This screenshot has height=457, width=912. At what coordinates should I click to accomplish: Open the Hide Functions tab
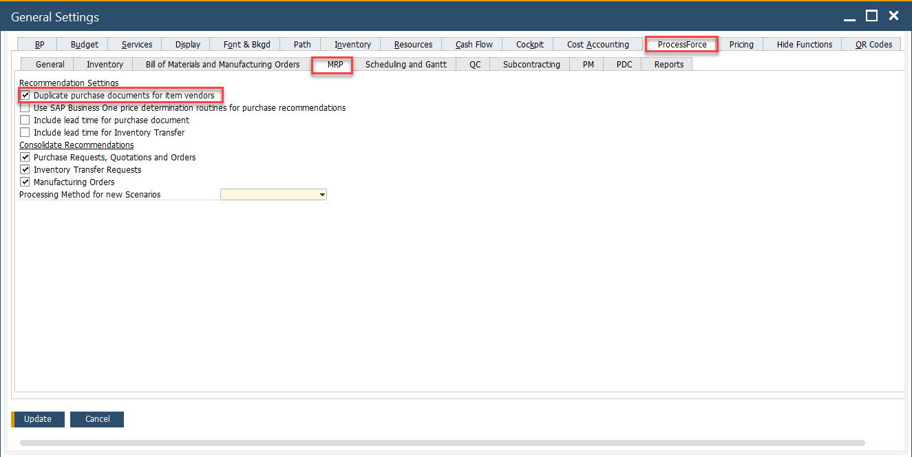click(x=804, y=45)
